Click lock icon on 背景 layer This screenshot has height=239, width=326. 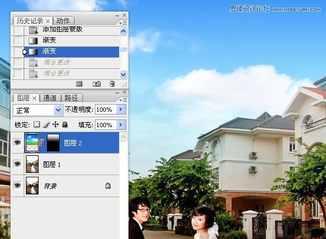(x=108, y=186)
